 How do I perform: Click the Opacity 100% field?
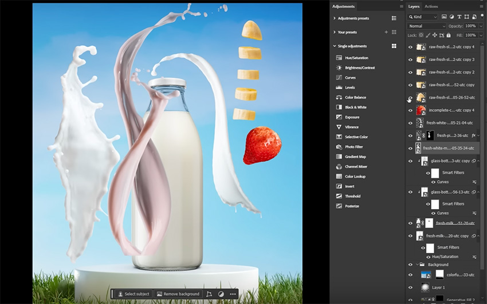pyautogui.click(x=471, y=26)
